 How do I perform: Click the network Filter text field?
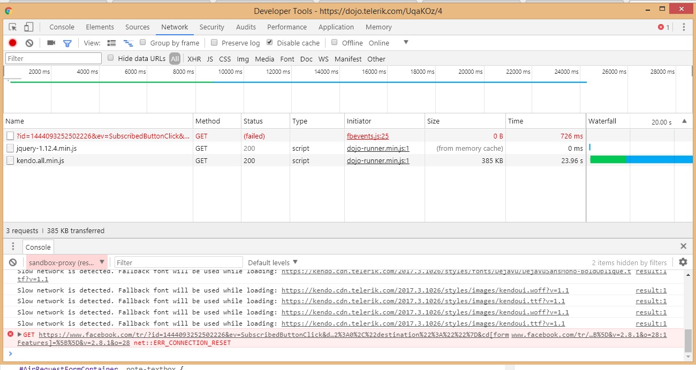tap(53, 58)
